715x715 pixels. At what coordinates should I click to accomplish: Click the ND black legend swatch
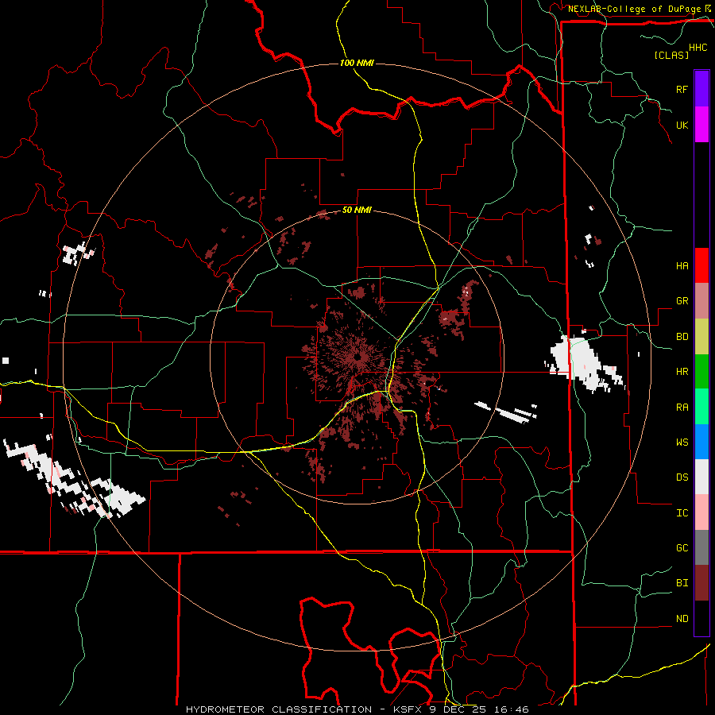point(701,618)
